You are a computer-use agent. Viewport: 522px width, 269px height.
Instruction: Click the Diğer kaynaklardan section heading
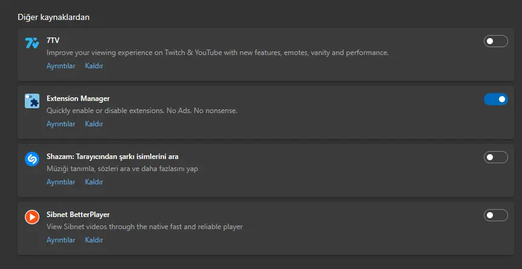(54, 18)
